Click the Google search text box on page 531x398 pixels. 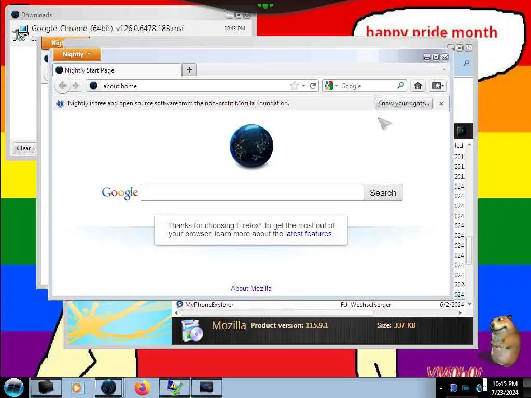(253, 192)
